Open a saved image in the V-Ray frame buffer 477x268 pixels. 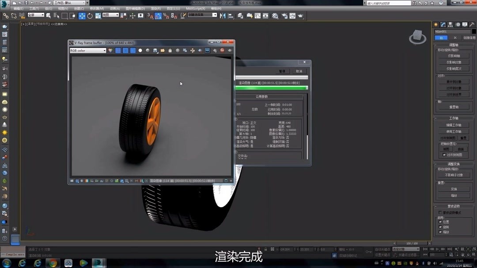(x=163, y=50)
